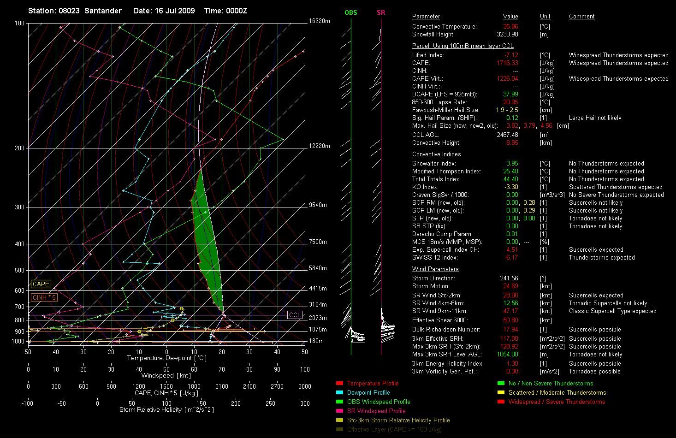Click the Sfc-3km Storm Relative Helicity Profile legend
Viewport: 676px width, 438px height.
click(398, 420)
